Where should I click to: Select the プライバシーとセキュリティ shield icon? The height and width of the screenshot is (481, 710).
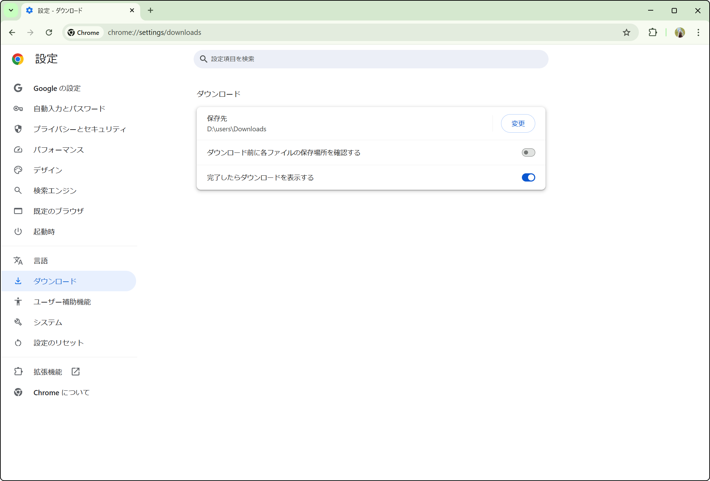click(18, 129)
